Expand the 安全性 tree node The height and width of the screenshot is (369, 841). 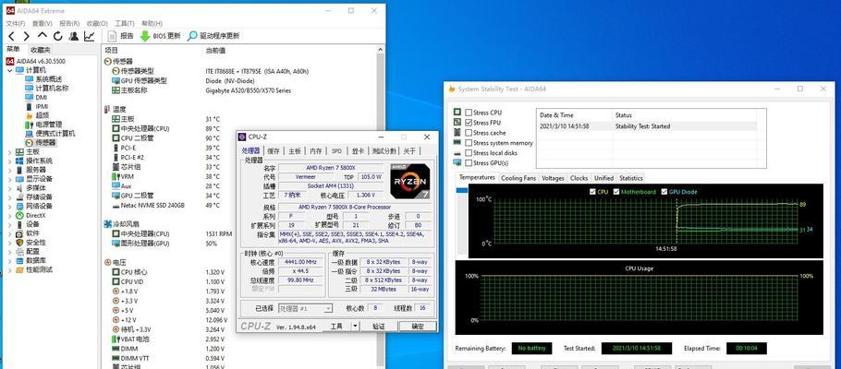(x=10, y=243)
